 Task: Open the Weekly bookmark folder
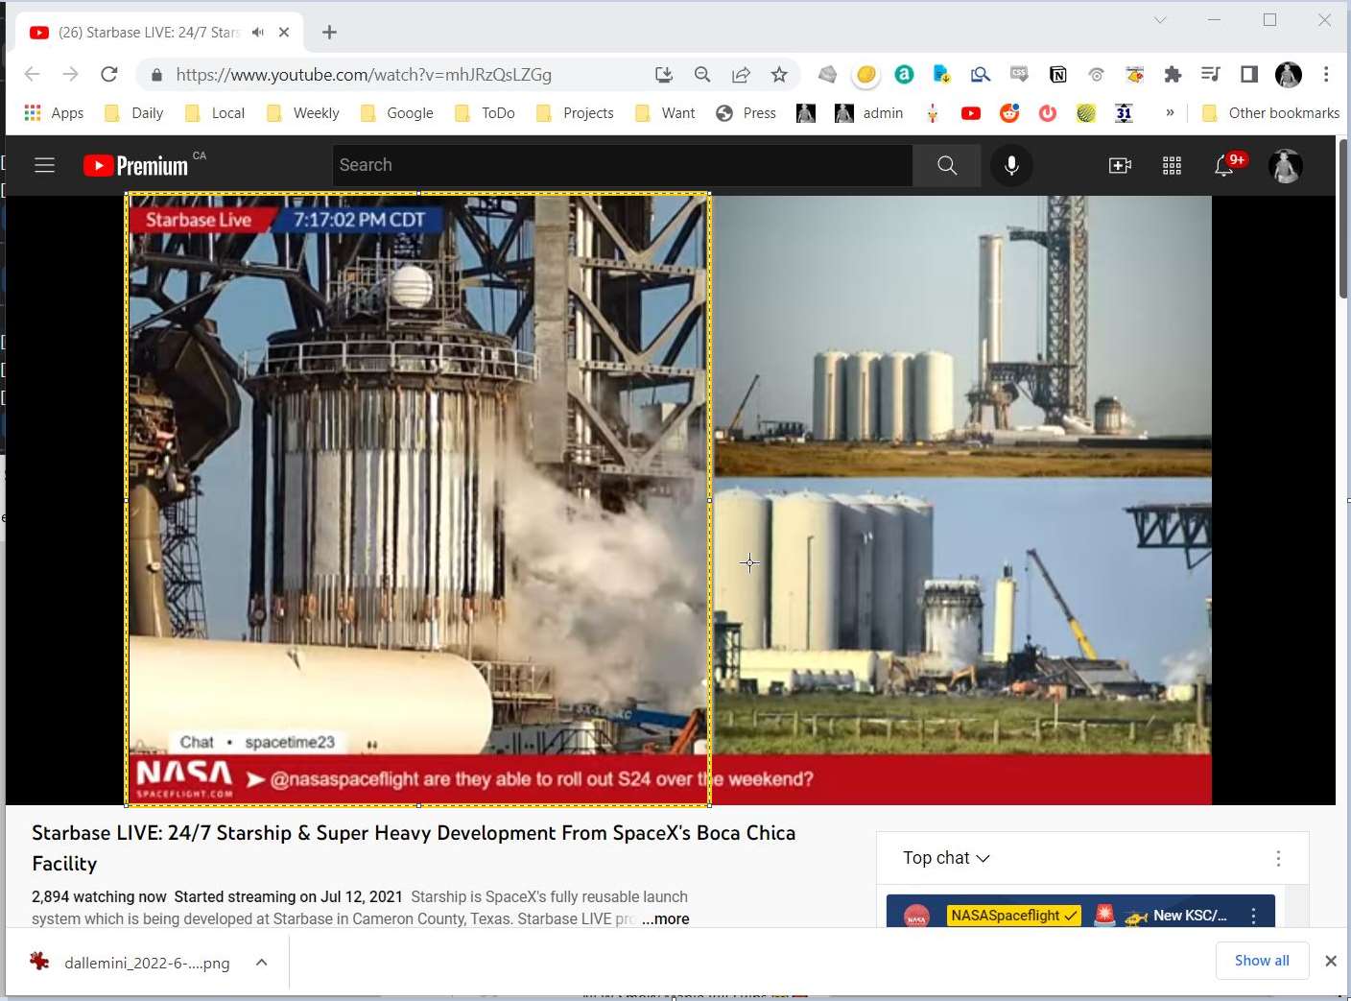(x=303, y=113)
